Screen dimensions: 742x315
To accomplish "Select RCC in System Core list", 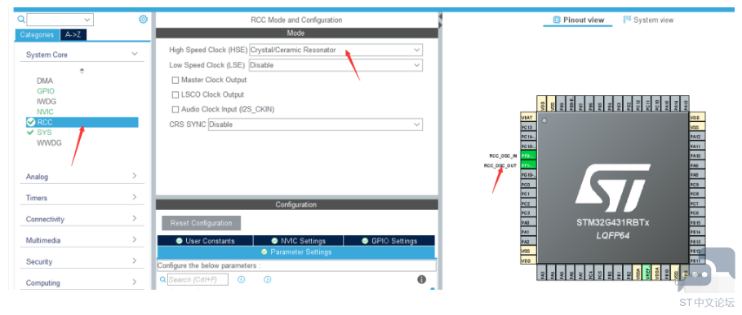I will [x=82, y=123].
